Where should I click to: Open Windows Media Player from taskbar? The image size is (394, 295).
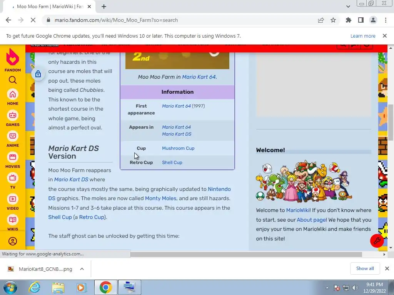tap(82, 287)
